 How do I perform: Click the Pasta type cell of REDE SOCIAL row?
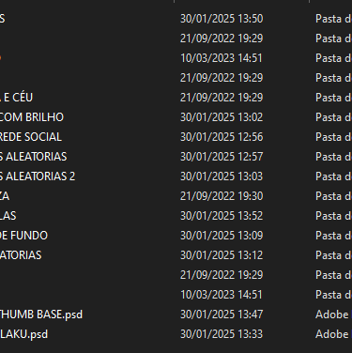pyautogui.click(x=333, y=137)
